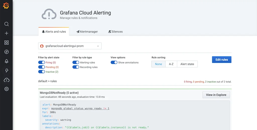Open the Explore compass icon

click(6, 52)
